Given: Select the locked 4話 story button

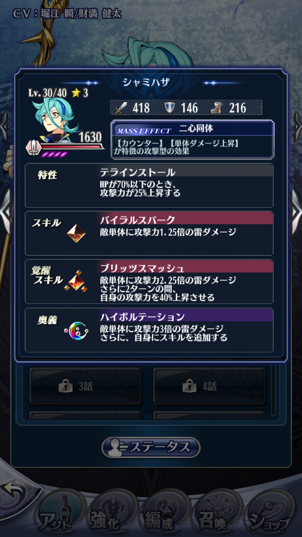Looking at the screenshot, I should [209, 386].
